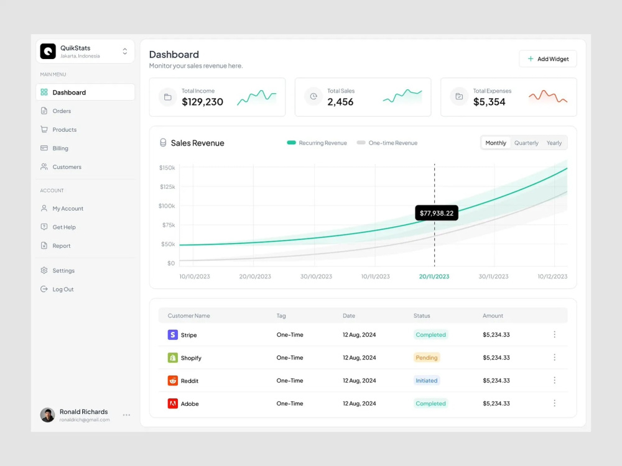Viewport: 622px width, 466px height.
Task: Click the Add Widget button
Action: (548, 58)
